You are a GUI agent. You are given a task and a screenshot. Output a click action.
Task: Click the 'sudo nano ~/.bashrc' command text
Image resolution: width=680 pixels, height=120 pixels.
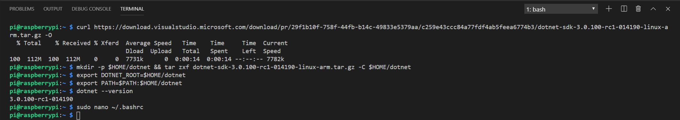pyautogui.click(x=110, y=107)
